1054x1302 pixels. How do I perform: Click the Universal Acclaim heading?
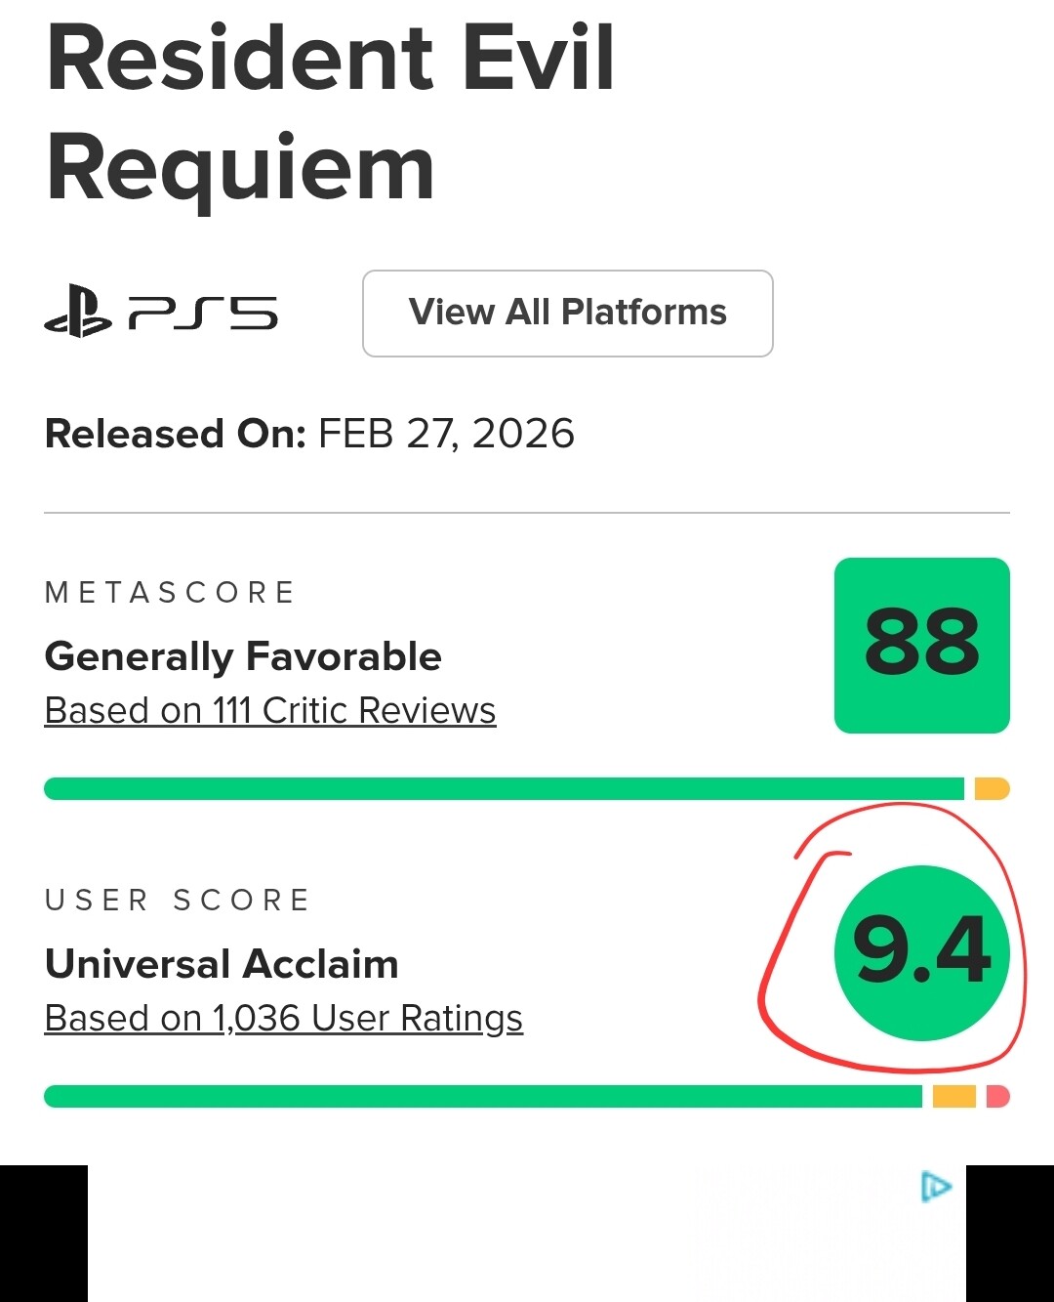[222, 964]
